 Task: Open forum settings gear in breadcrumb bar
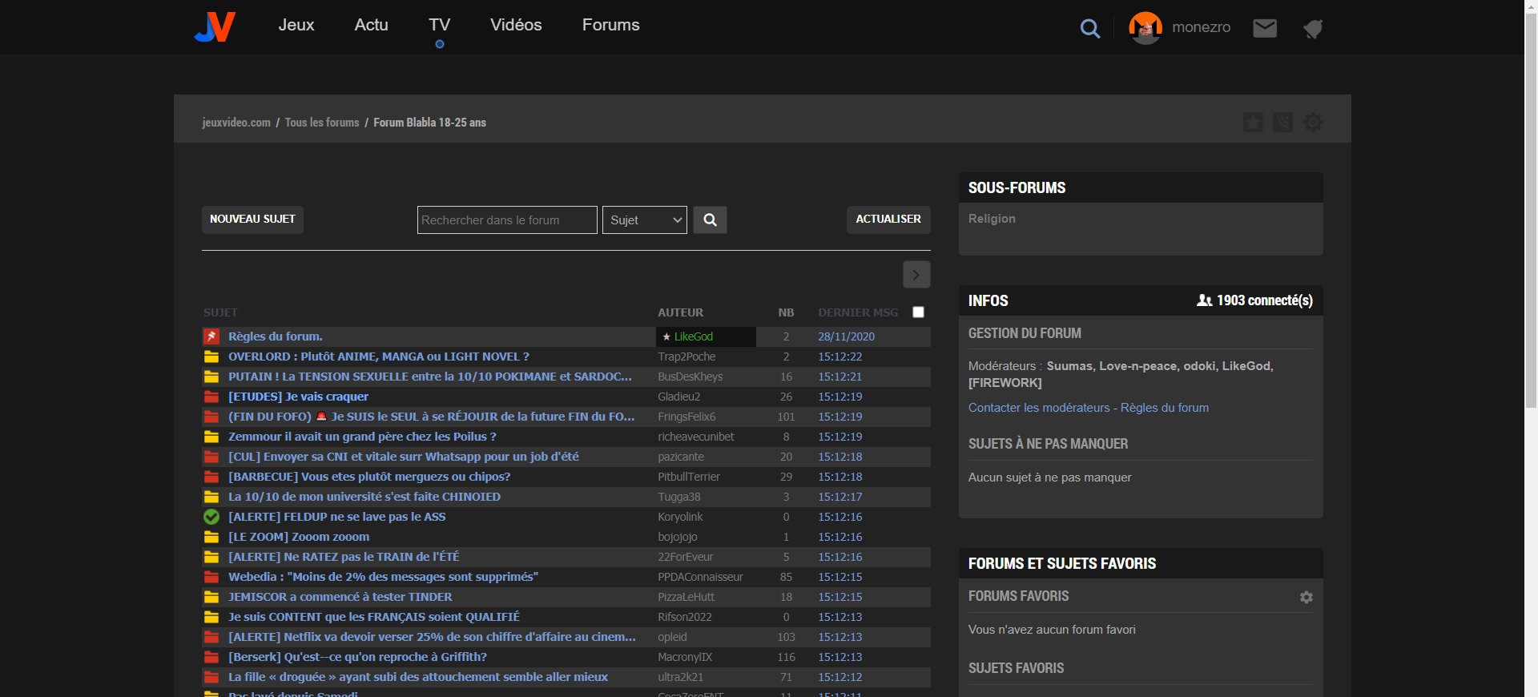point(1313,123)
